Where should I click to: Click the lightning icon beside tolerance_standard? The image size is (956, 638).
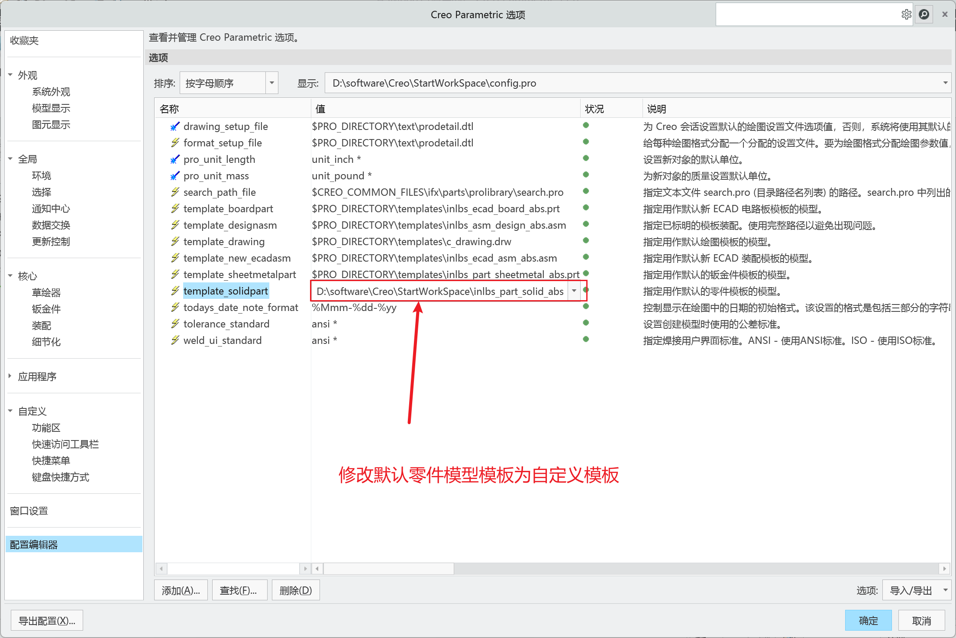point(175,324)
